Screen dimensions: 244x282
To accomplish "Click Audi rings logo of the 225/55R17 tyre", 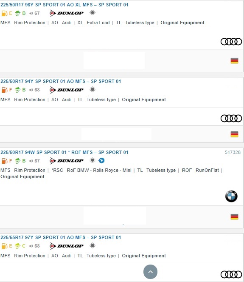I will pyautogui.click(x=231, y=274).
